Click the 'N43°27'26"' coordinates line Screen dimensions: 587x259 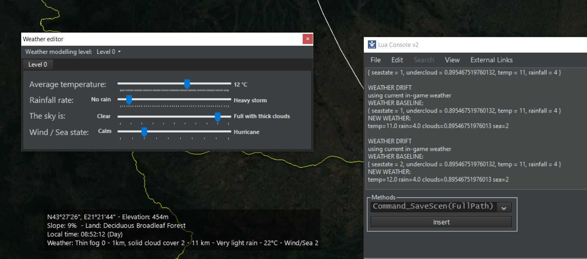click(108, 217)
